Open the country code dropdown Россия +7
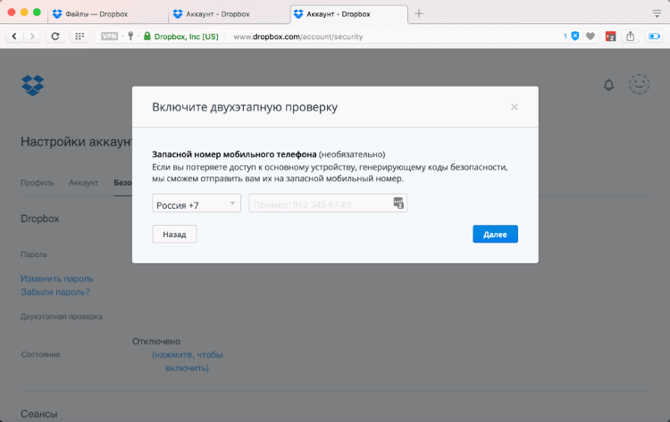Screen dimensions: 670x422 (197, 204)
